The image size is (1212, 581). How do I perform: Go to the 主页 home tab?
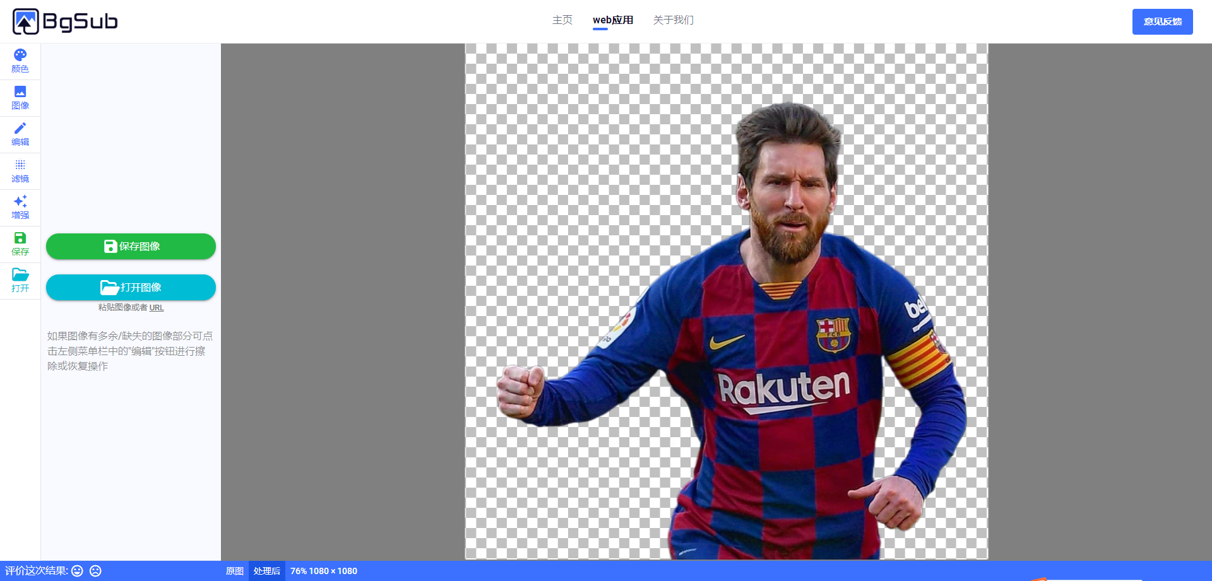click(x=562, y=20)
